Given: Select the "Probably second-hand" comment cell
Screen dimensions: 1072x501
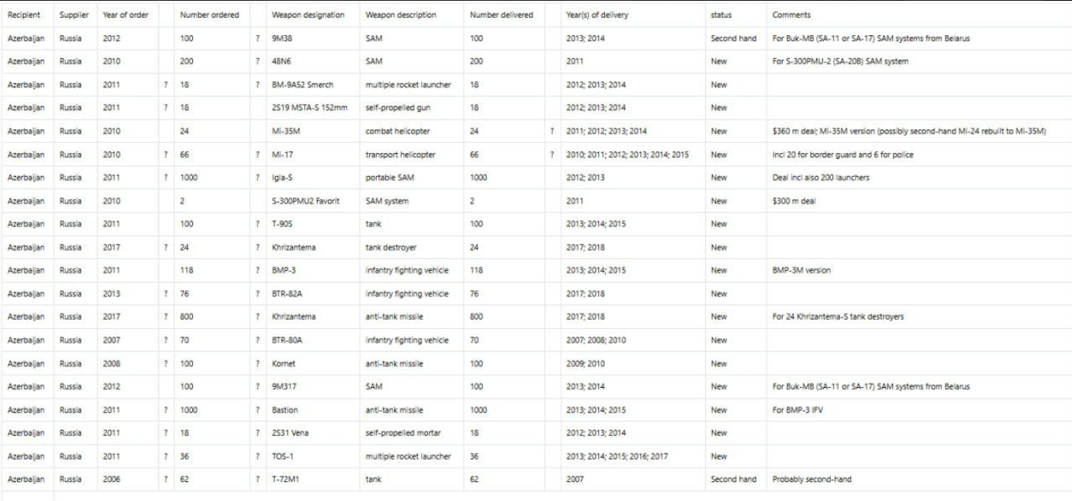Looking at the screenshot, I should [812, 480].
